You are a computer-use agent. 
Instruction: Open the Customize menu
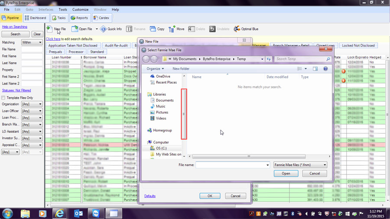pos(80,10)
